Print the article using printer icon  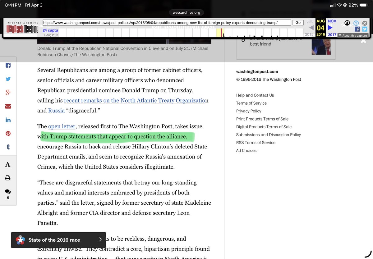(8, 178)
